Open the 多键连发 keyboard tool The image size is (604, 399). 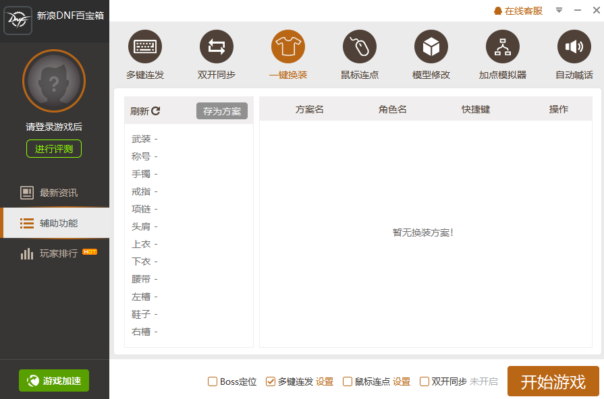pos(145,47)
